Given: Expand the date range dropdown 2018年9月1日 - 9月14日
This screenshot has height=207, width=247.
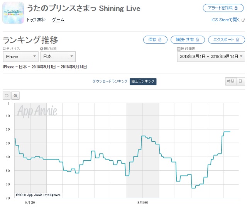Looking at the screenshot, I should 211,57.
